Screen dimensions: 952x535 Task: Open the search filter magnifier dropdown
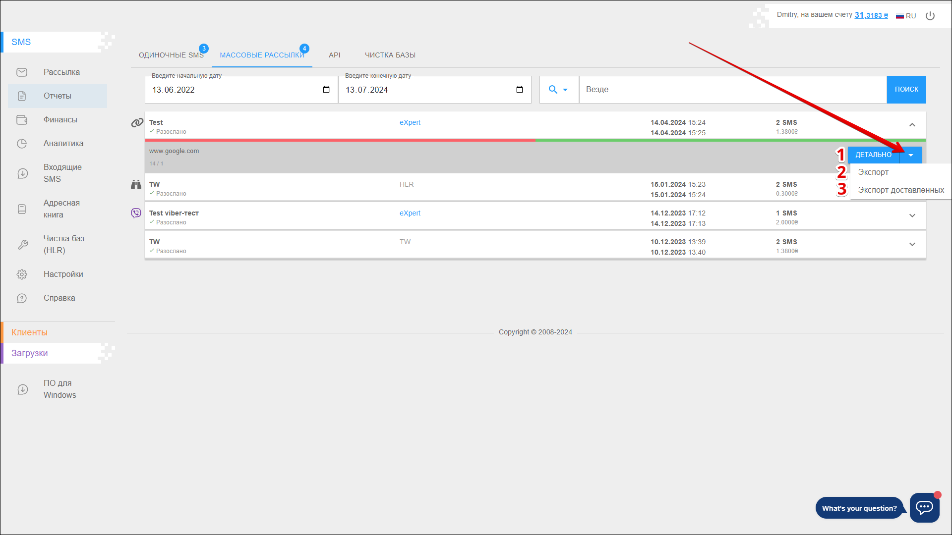pyautogui.click(x=558, y=90)
